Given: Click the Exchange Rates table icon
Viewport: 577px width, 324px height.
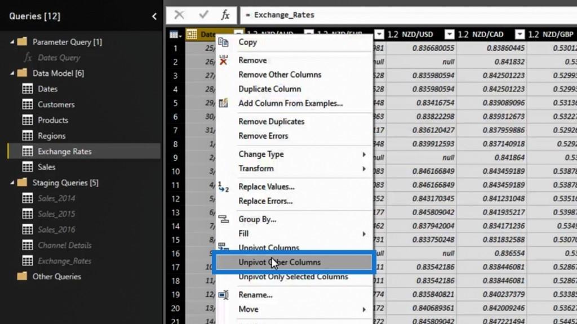Looking at the screenshot, I should [28, 152].
